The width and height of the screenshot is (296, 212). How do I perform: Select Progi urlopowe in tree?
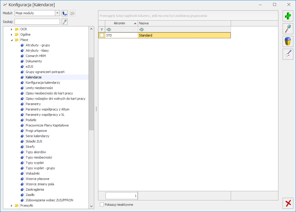36,131
